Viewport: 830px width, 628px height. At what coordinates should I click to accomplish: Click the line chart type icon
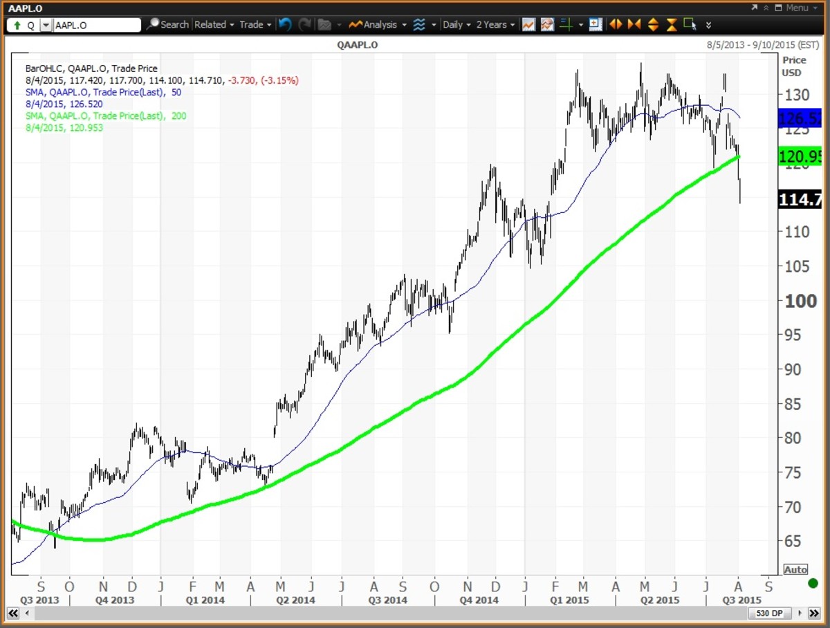pos(528,24)
